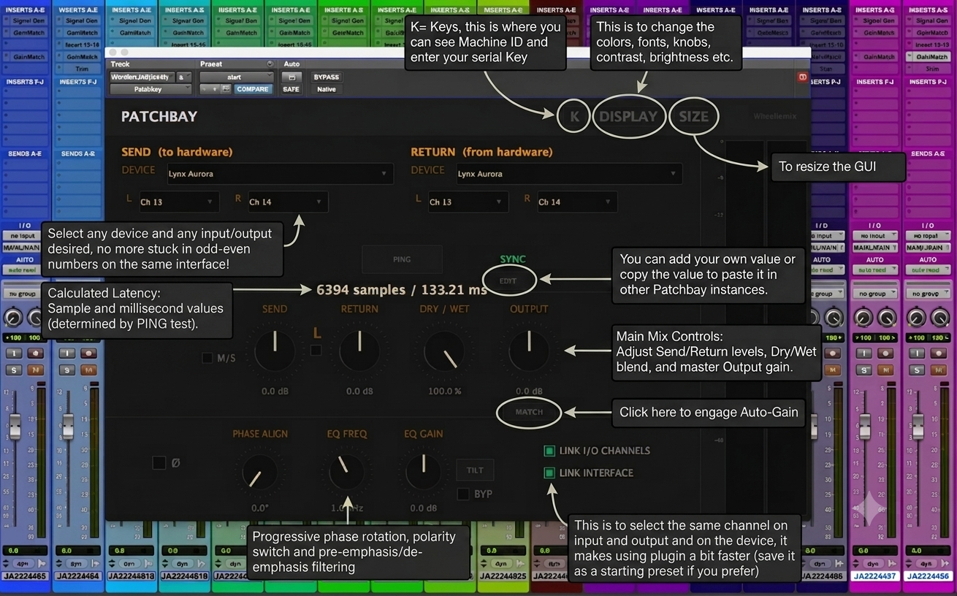Click the track selector field in plugin header

pos(142,77)
